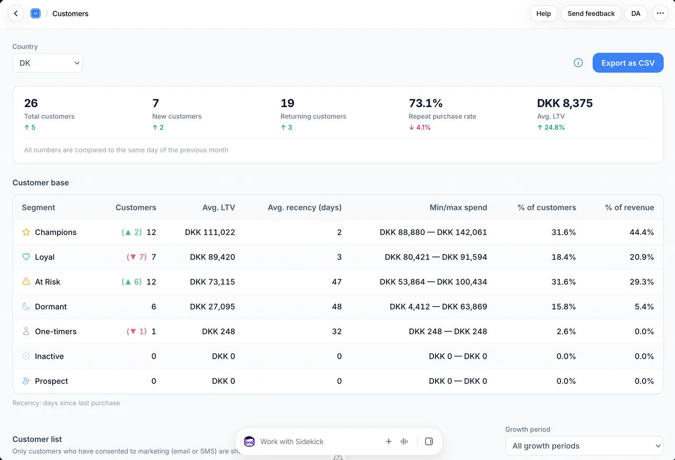Click the Sidekick avatar icon
Viewport: 675px width, 460px height.
[249, 442]
